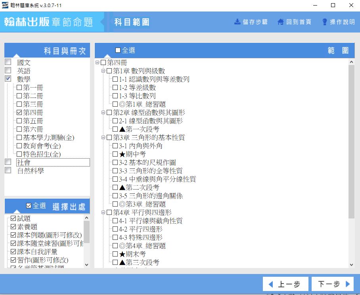Collapse 第3章 三角形的基本性質 node
This screenshot has height=295, width=360.
(x=103, y=138)
